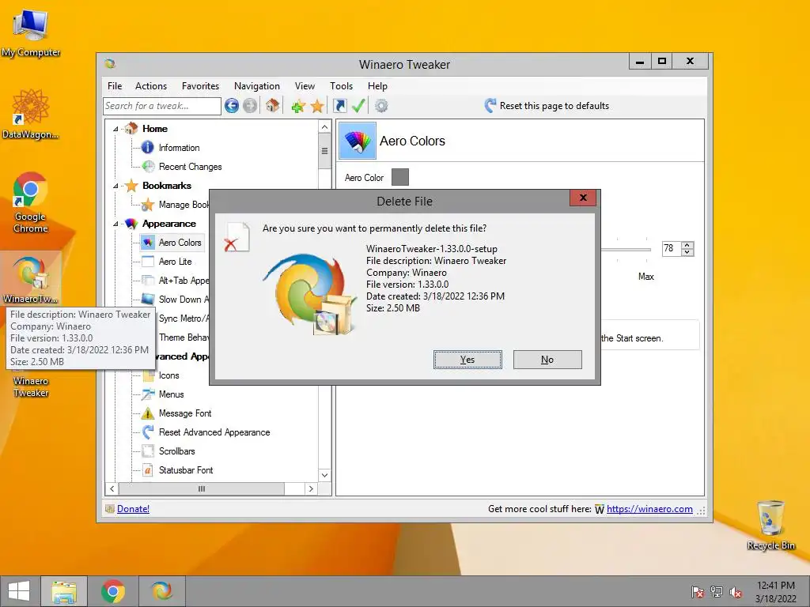Decrease the value 78 with spinner down arrow
The image size is (810, 607).
point(687,252)
